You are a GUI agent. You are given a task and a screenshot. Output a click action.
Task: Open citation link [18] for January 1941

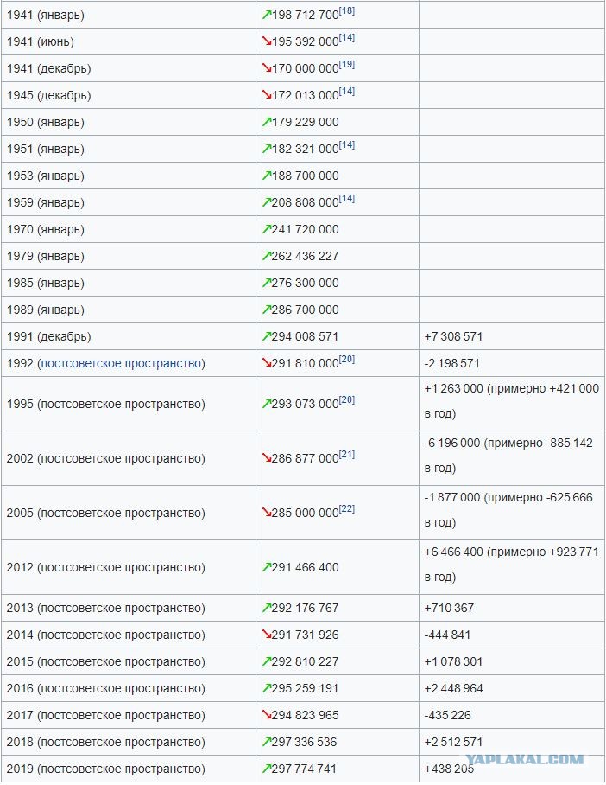[x=347, y=10]
